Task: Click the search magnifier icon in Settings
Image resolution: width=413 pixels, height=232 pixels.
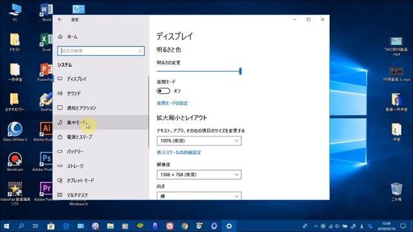Action: (141, 51)
